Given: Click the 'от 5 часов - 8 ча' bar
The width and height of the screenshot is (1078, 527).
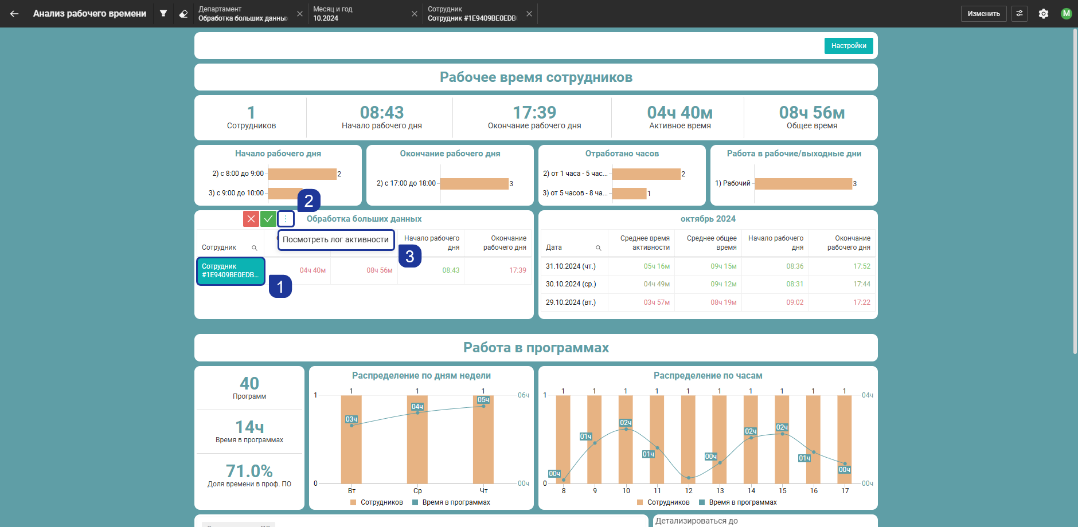Looking at the screenshot, I should (x=629, y=194).
